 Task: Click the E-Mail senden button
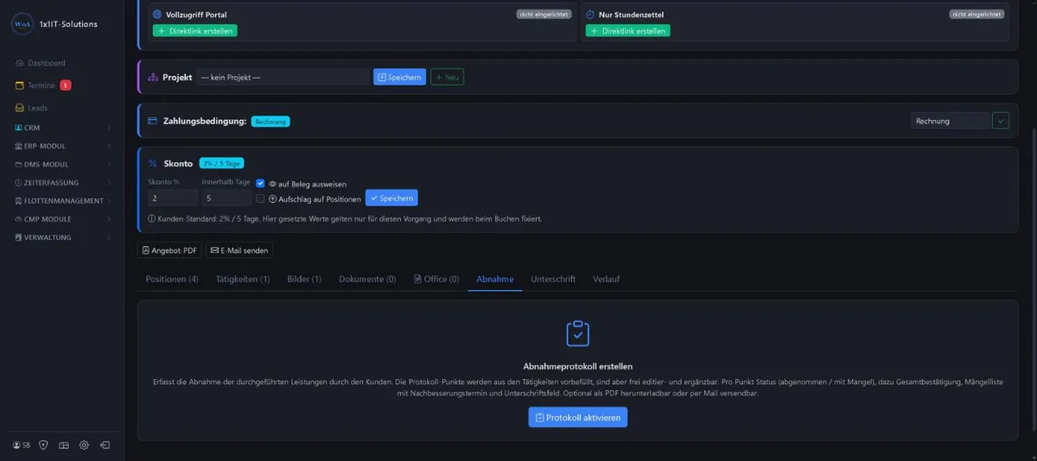(x=239, y=250)
